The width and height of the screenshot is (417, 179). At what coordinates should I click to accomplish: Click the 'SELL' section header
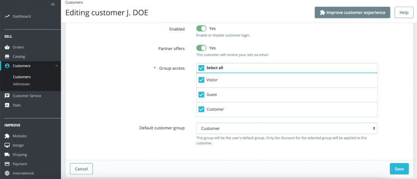(x=8, y=36)
